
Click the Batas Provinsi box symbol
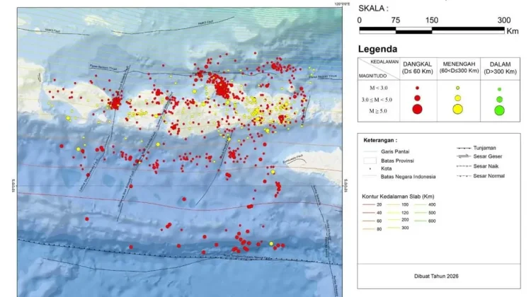click(370, 161)
